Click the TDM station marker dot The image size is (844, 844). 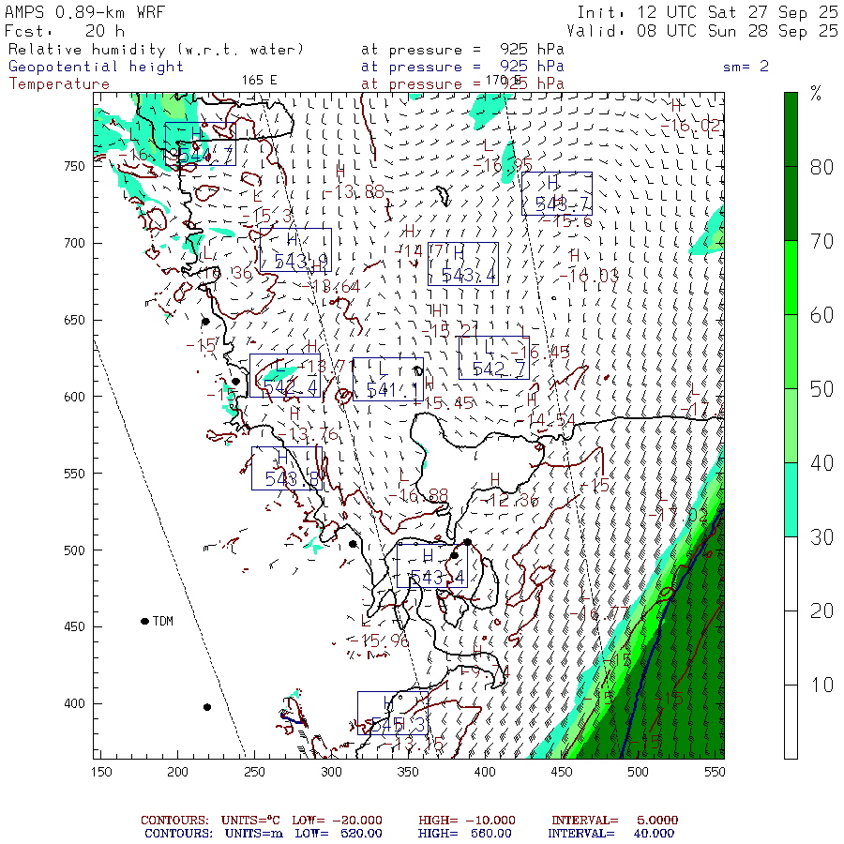coord(144,621)
